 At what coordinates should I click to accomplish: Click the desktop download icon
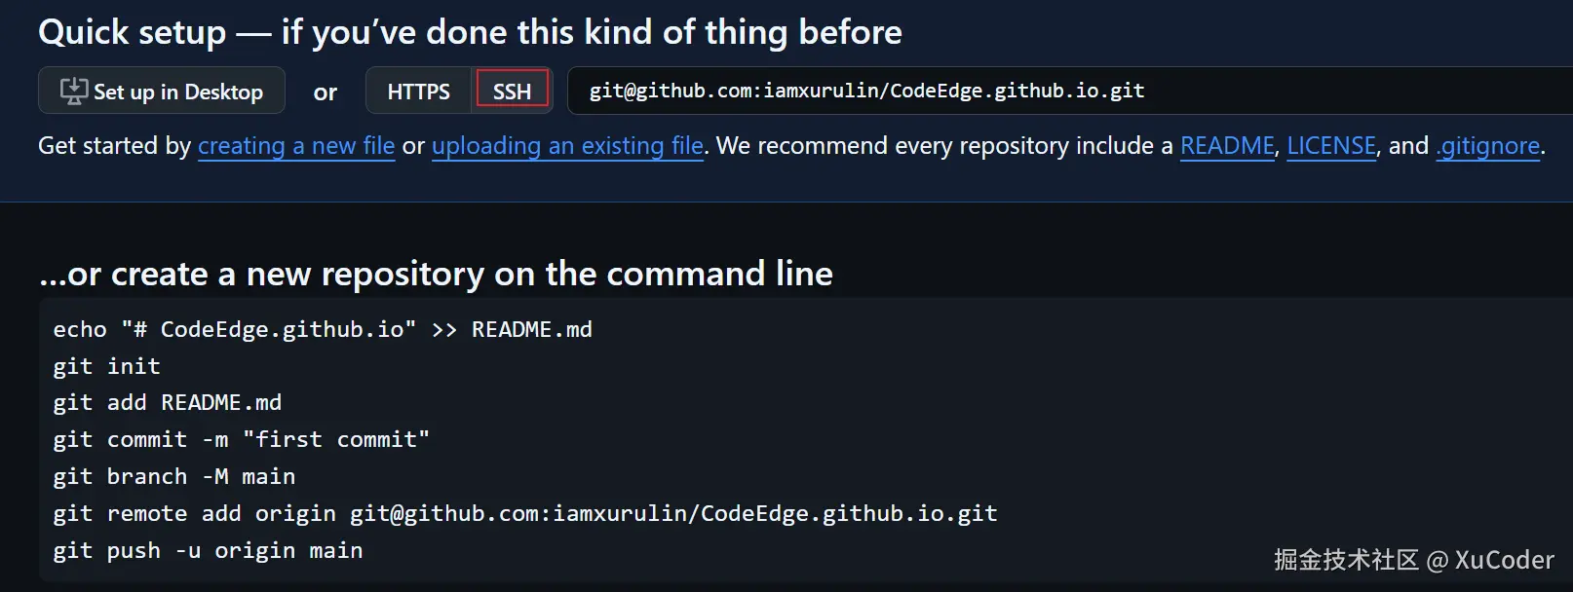73,91
